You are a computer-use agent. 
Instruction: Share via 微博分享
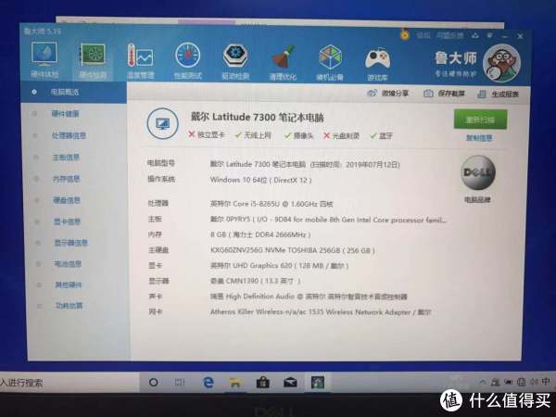387,94
